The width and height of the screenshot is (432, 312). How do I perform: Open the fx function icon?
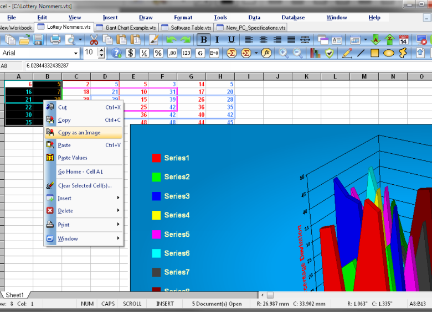pyautogui.click(x=266, y=53)
